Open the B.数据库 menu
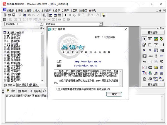The height and width of the screenshot is (125, 167). pyautogui.click(x=46, y=11)
